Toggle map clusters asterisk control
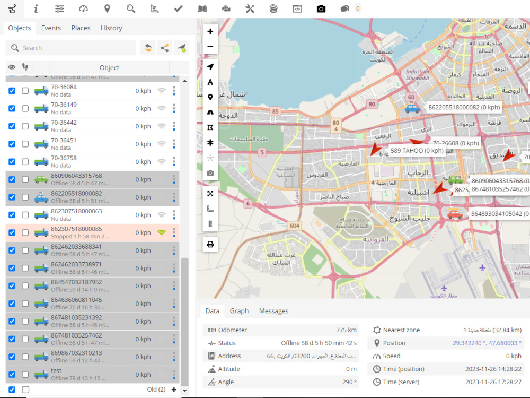This screenshot has width=530, height=398. pyautogui.click(x=210, y=142)
